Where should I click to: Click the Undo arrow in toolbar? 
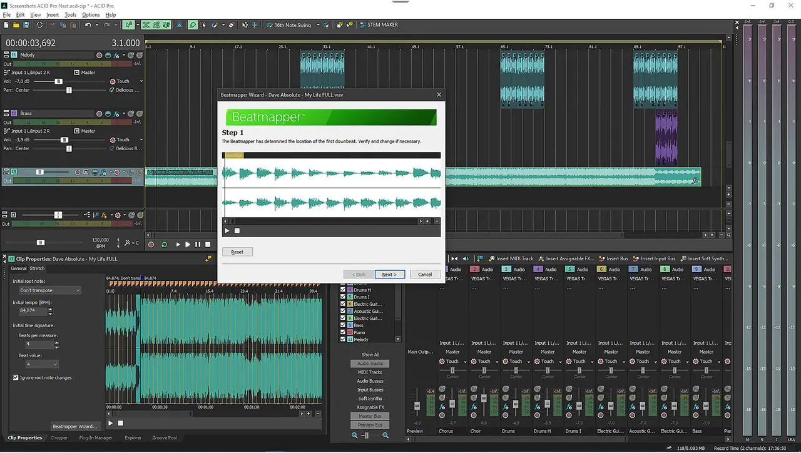(88, 25)
